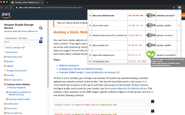185x115 pixels.
Task: Go forward in browser history
Action: [x=6, y=7]
